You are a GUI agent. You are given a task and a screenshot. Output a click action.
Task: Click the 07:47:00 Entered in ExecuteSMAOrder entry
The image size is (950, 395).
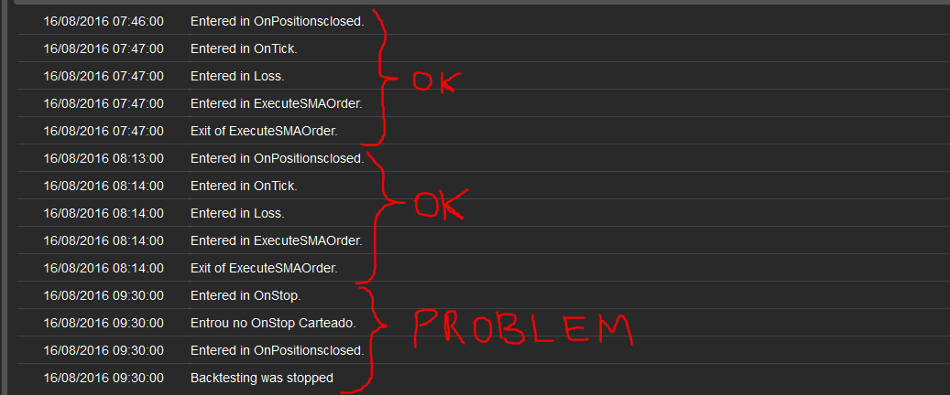484,103
